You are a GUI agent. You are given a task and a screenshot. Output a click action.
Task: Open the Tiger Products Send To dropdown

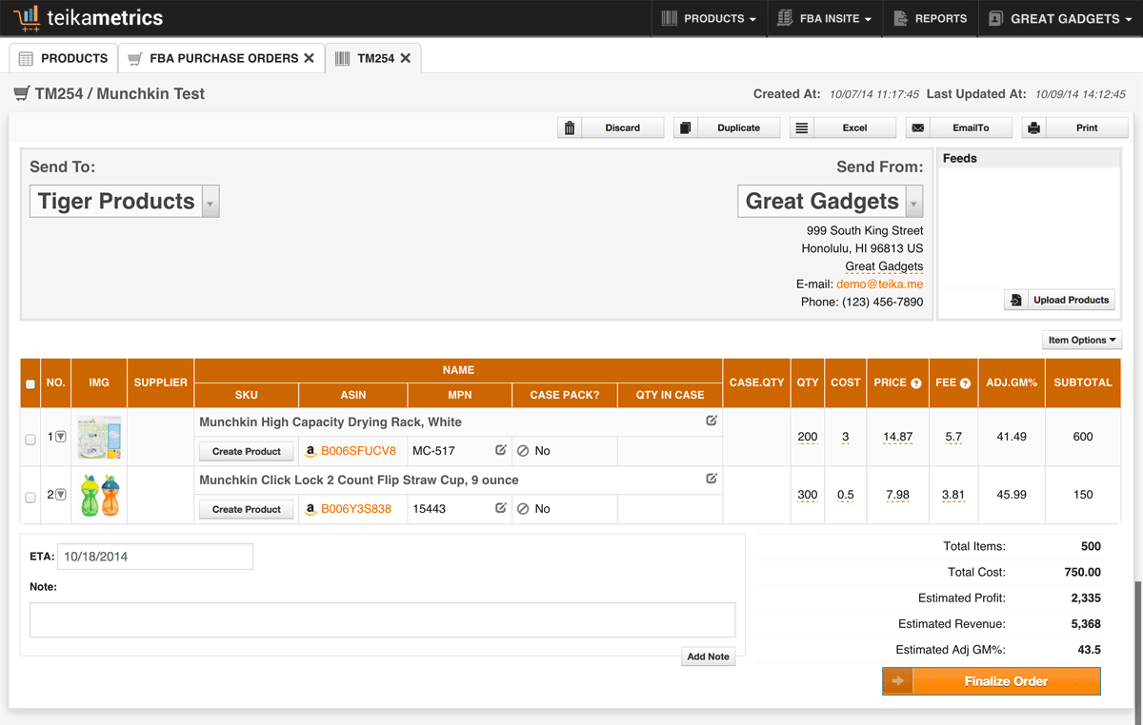pyautogui.click(x=211, y=202)
